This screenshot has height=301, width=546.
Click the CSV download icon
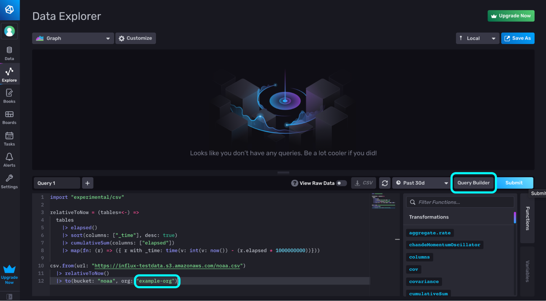click(364, 183)
